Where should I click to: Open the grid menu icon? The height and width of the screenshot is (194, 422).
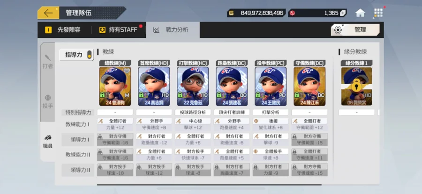[x=378, y=13]
